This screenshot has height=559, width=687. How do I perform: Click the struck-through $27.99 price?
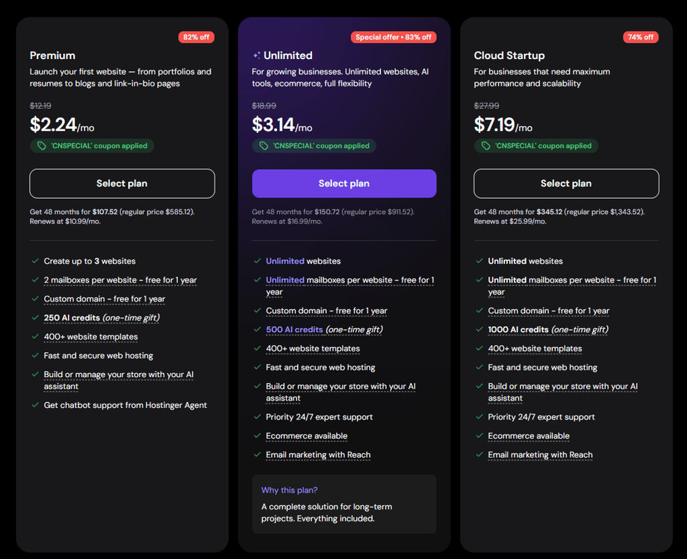486,105
